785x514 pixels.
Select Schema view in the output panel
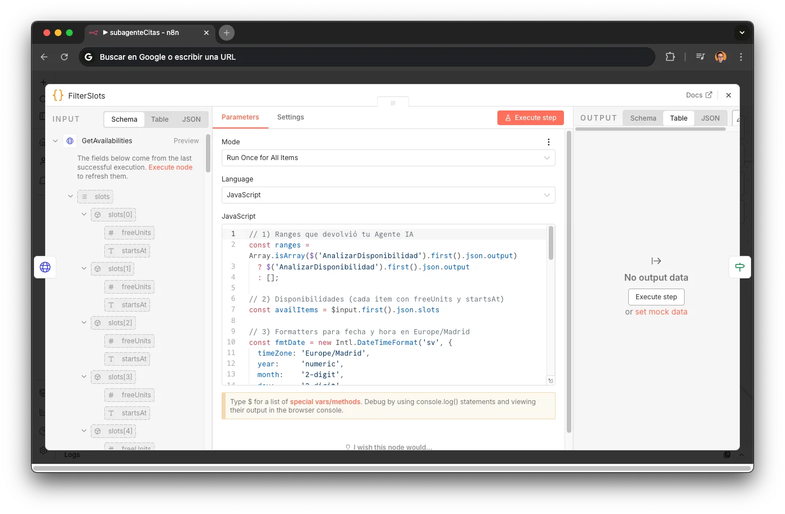click(643, 118)
